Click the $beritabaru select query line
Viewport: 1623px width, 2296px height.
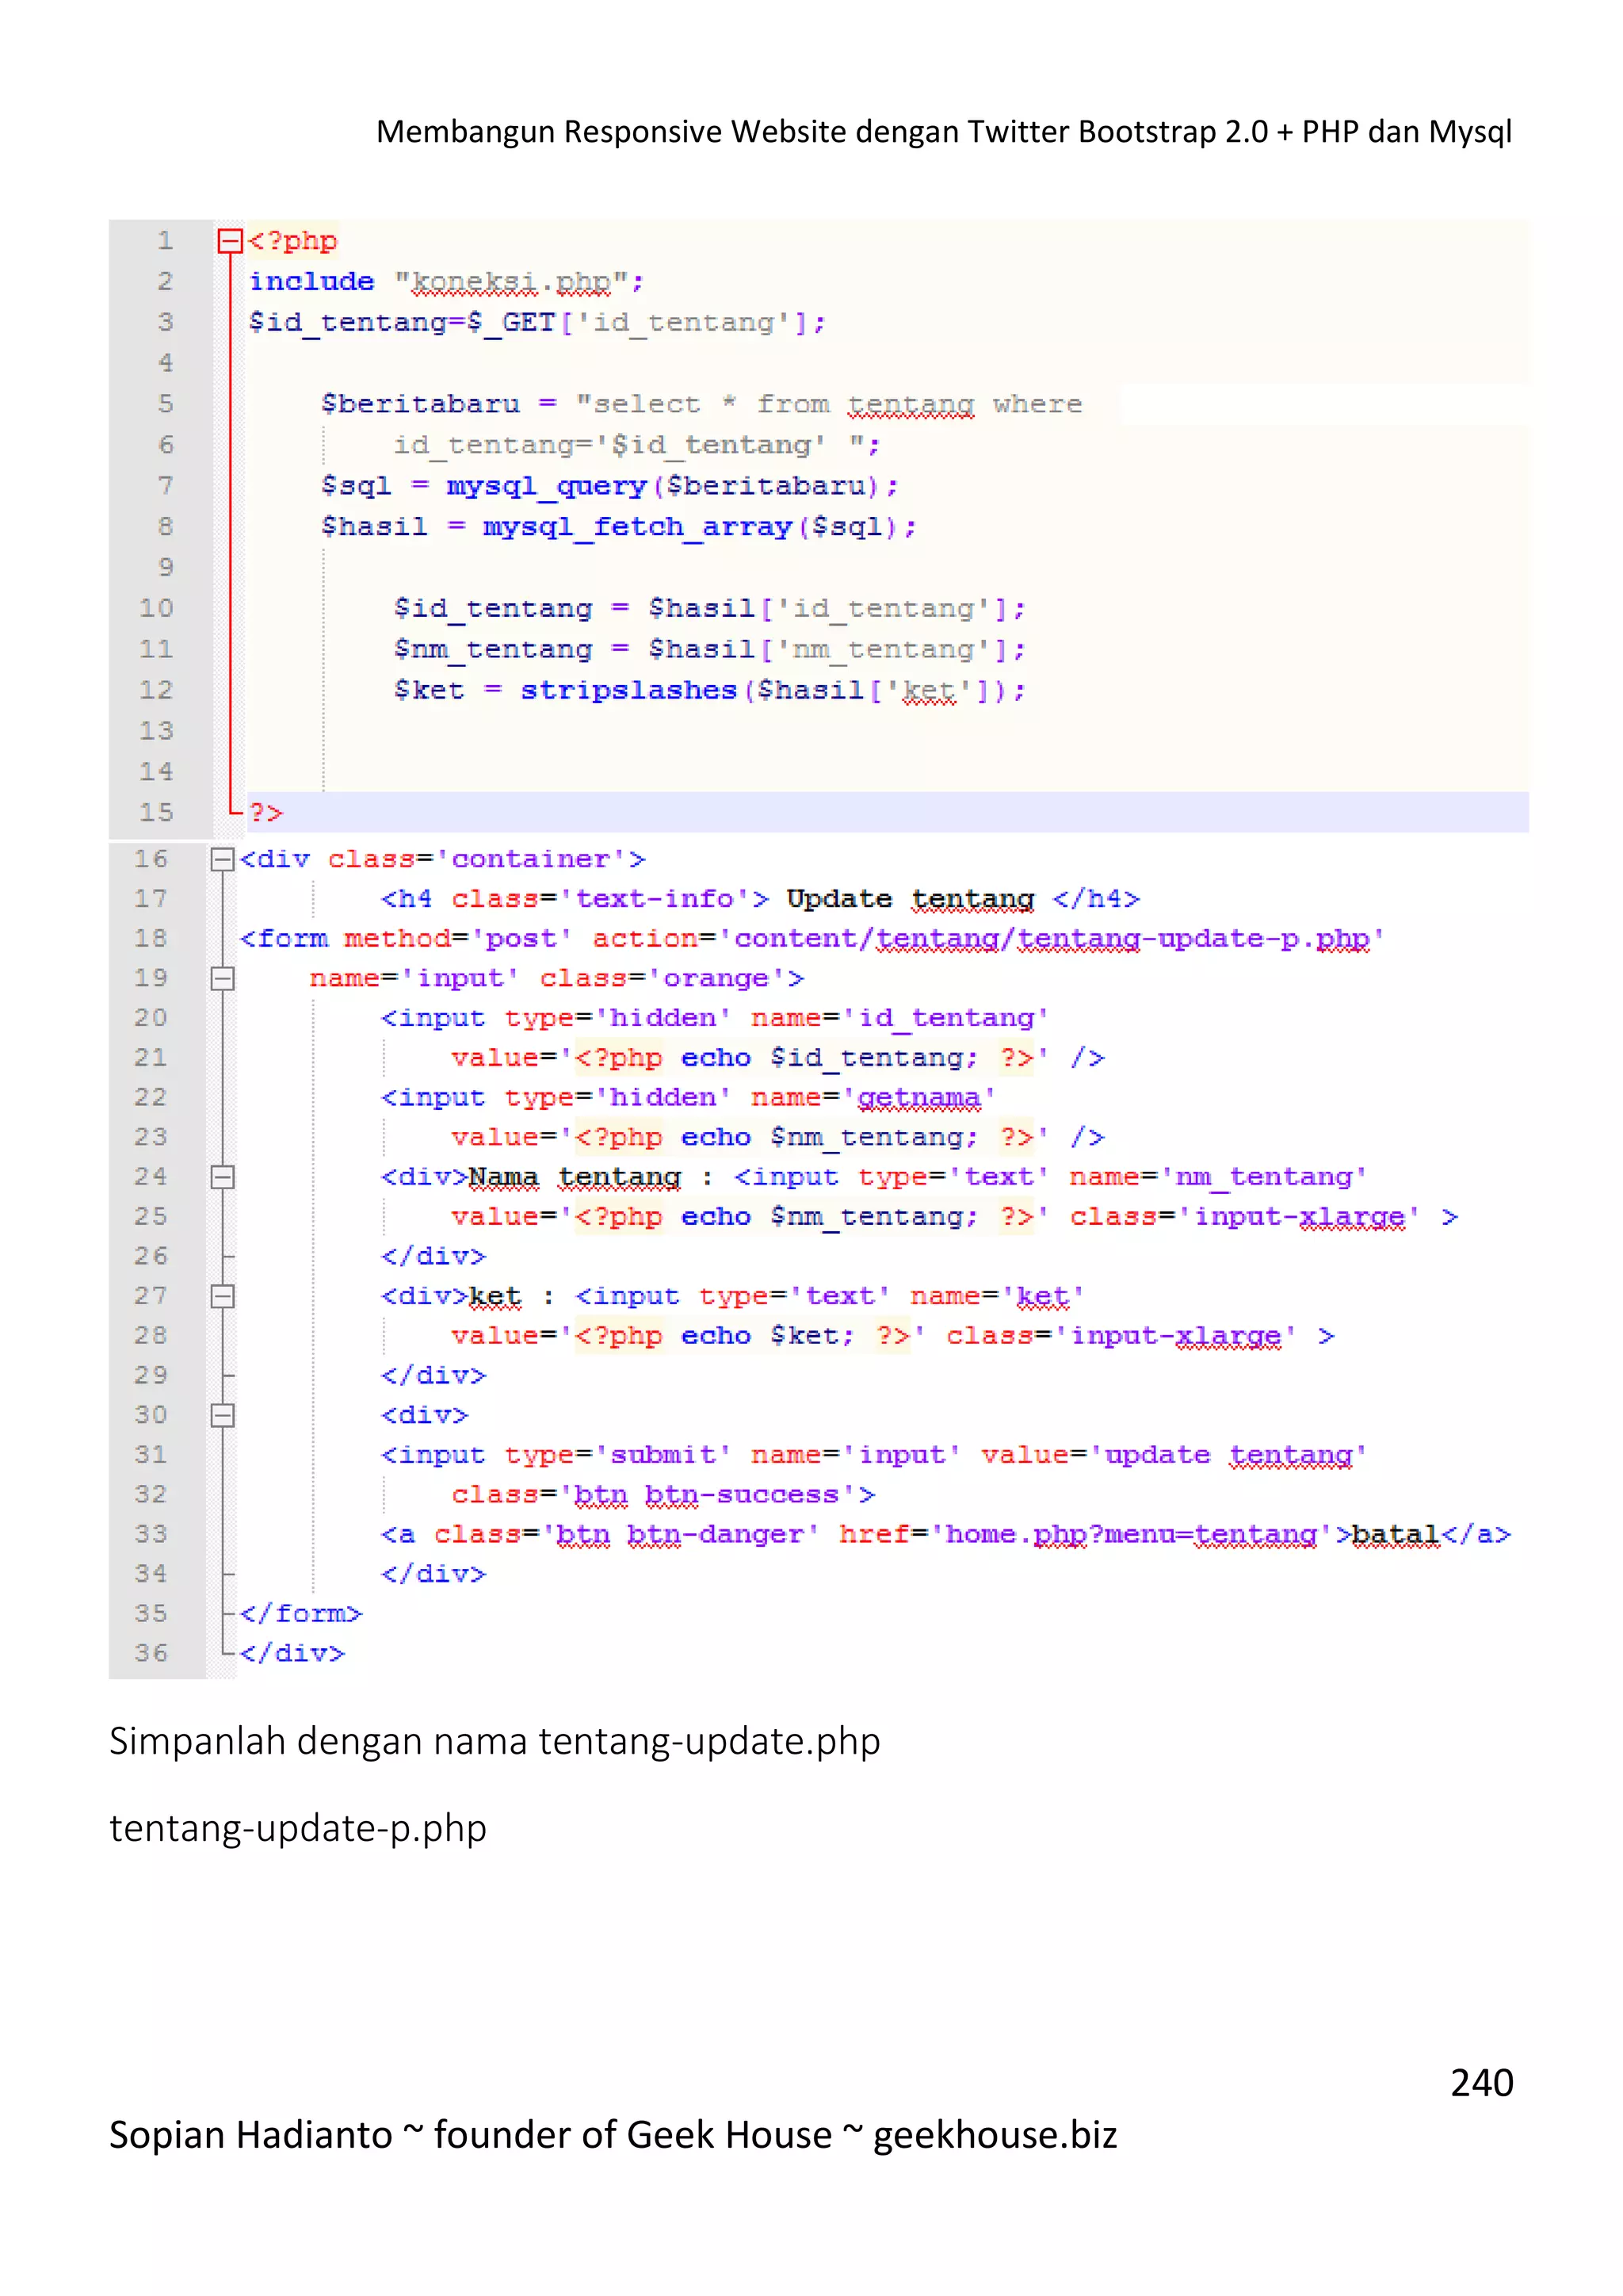tap(701, 404)
